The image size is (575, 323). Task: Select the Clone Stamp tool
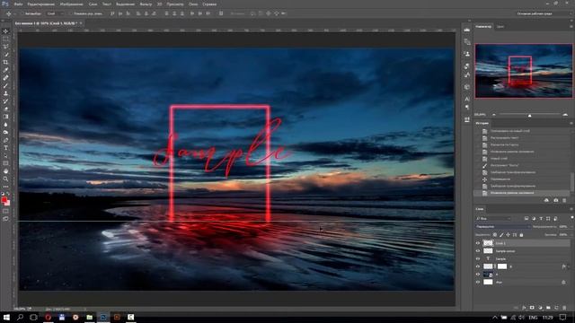tap(5, 93)
